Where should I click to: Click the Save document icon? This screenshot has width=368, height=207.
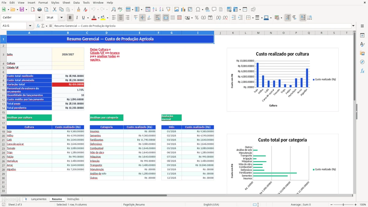coord(21,10)
